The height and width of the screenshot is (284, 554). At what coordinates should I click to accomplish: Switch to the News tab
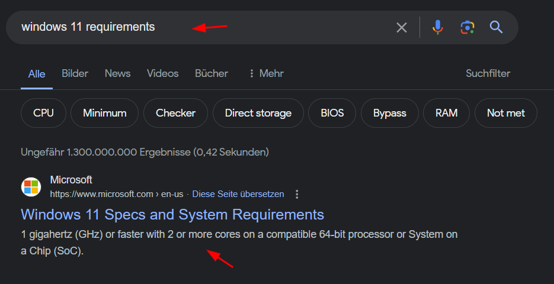(118, 73)
